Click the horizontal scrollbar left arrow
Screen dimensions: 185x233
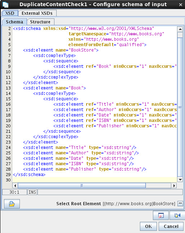click(x=15, y=186)
